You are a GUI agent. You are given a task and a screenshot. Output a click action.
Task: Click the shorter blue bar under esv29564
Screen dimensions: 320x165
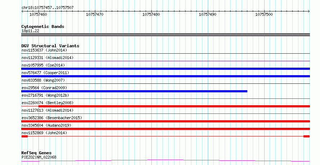(134, 91)
